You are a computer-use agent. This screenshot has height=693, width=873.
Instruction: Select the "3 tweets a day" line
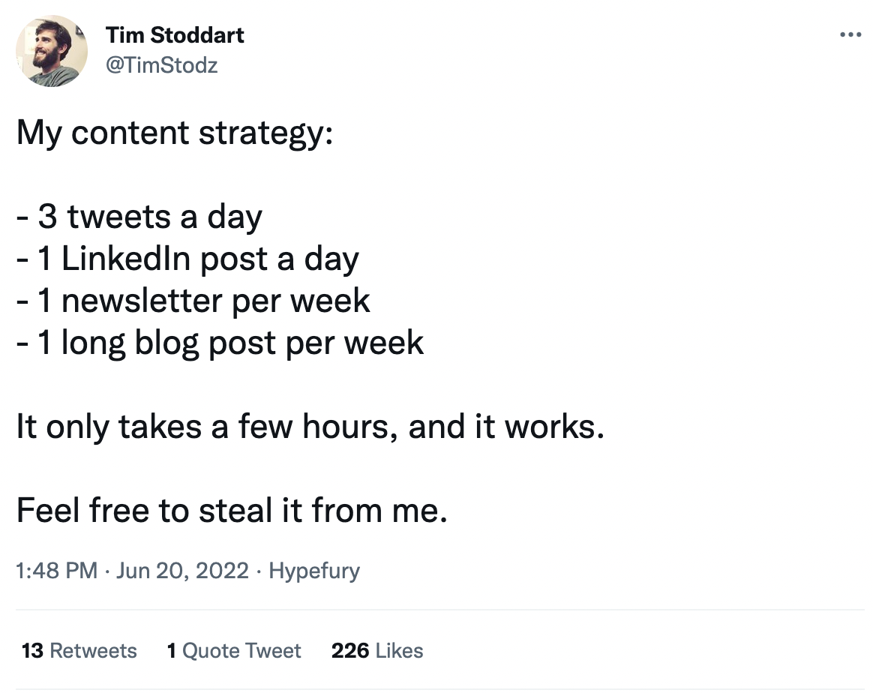pos(139,217)
